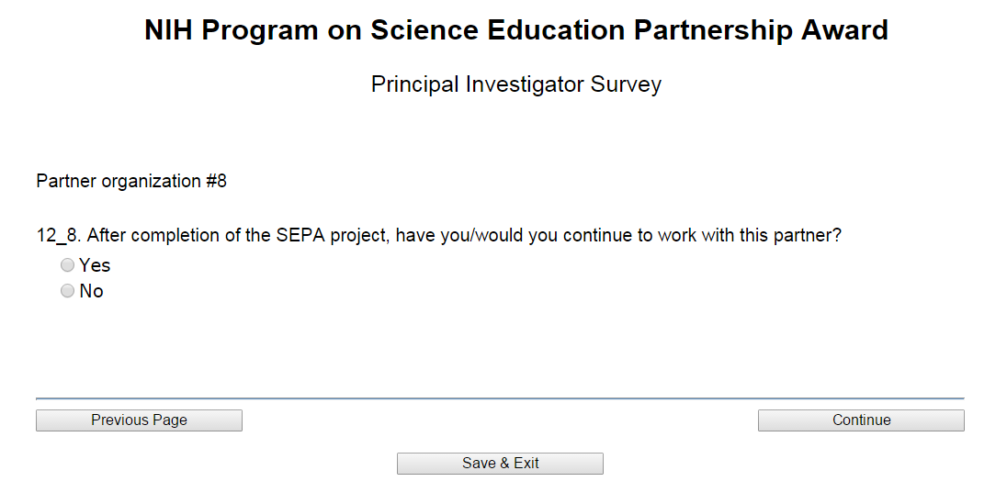This screenshot has height=504, width=1007.
Task: Click the NIH Program survey title heading
Action: coord(515,30)
